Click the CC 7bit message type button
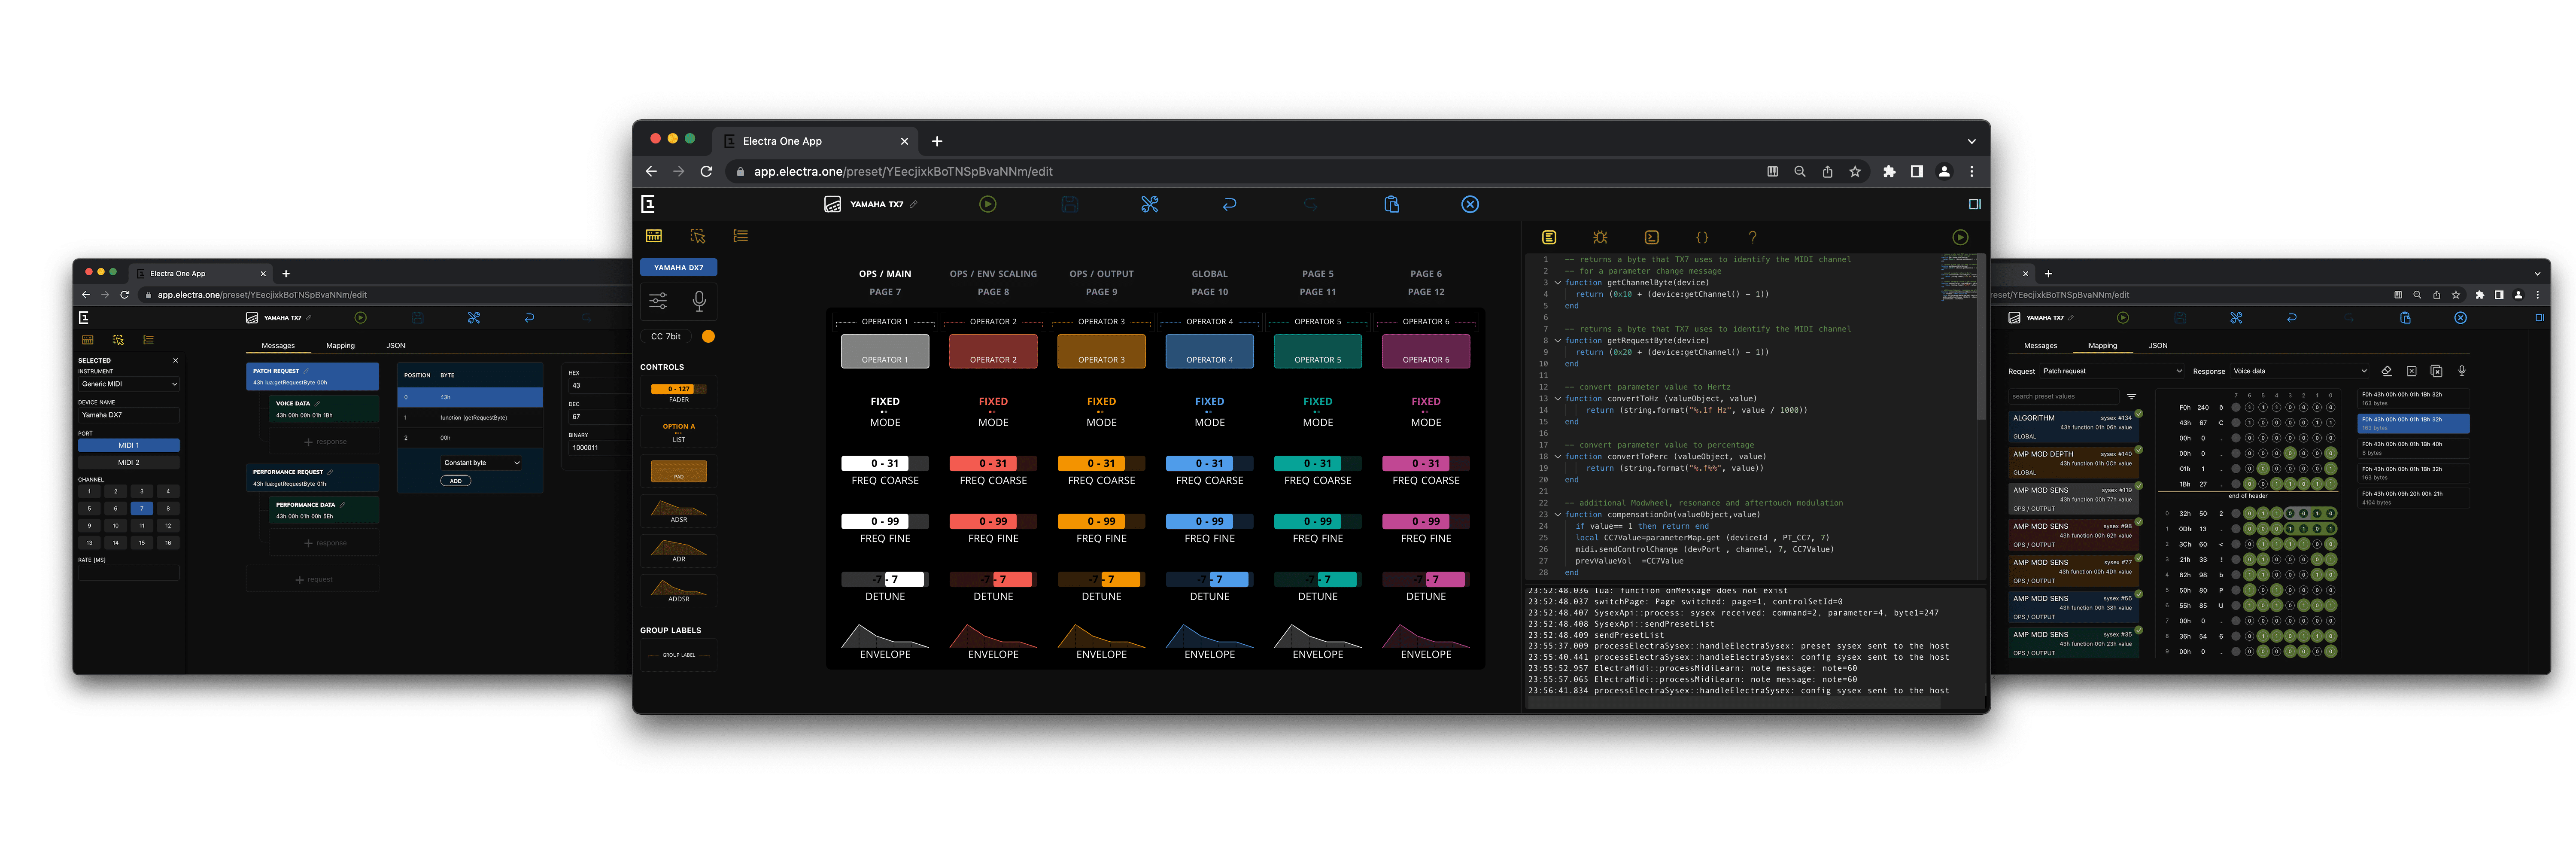2576x859 pixels. point(666,336)
